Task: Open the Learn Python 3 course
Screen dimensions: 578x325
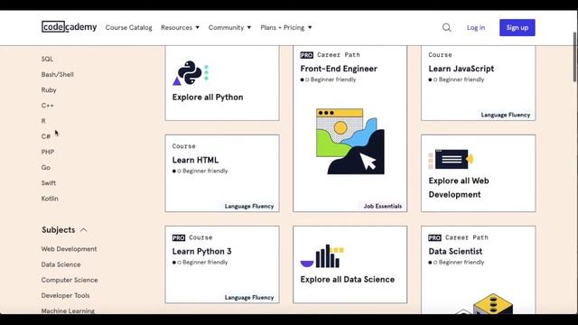Action: 222,265
